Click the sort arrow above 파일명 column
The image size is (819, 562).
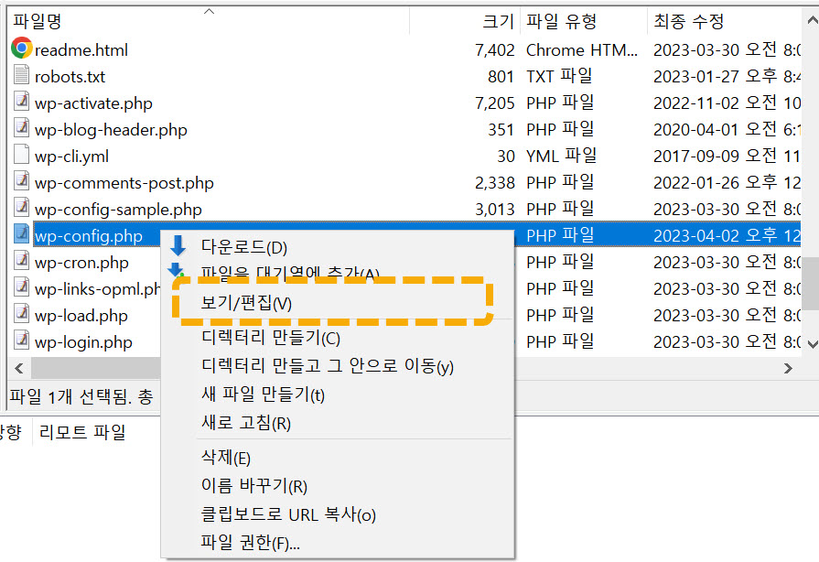[x=209, y=12]
